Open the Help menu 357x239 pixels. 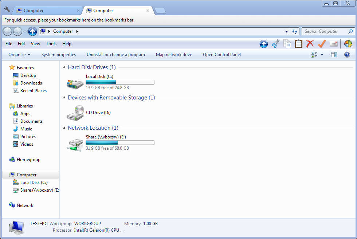[67, 44]
